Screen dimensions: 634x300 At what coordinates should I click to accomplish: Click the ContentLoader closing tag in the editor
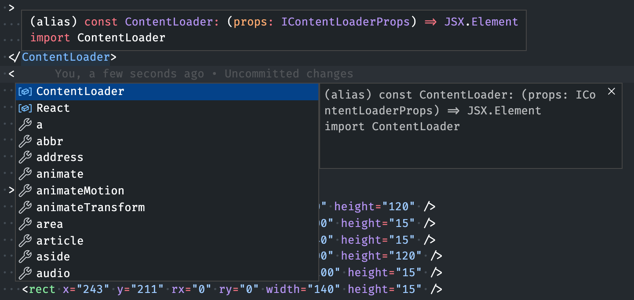click(65, 57)
